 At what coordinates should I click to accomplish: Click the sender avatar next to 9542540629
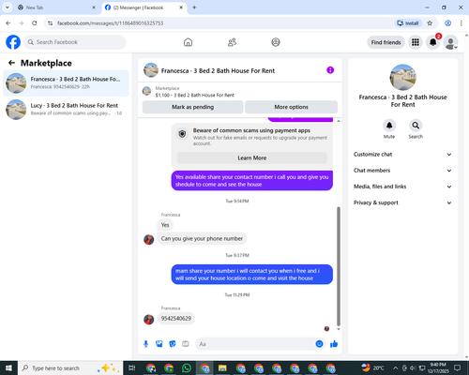(148, 320)
